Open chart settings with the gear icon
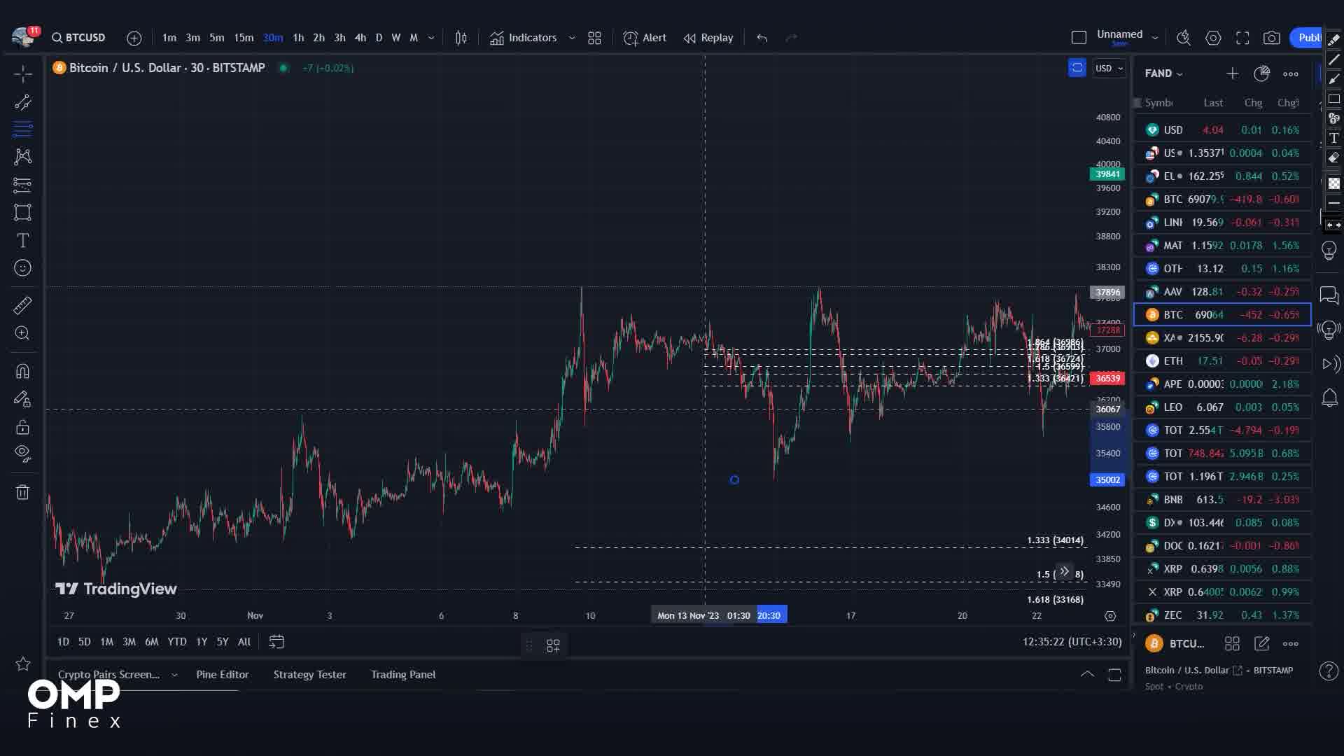 [x=1214, y=38]
